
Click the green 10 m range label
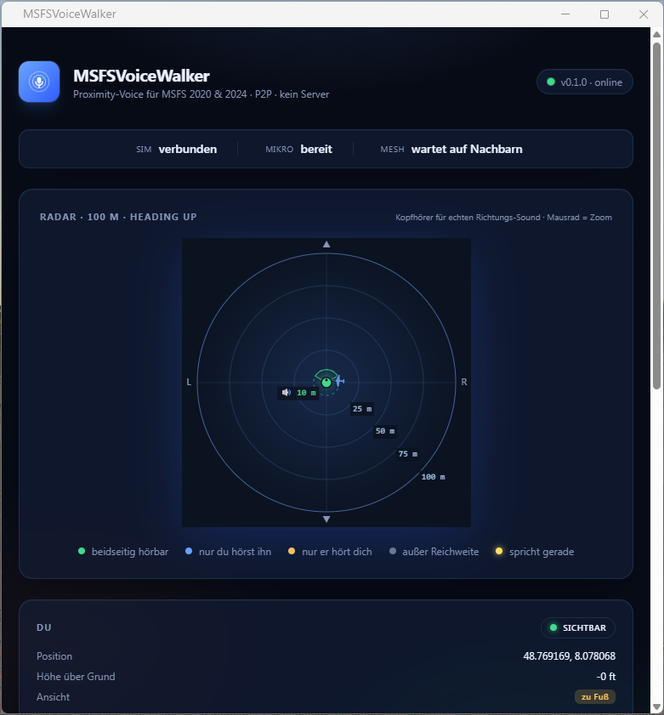pos(306,393)
